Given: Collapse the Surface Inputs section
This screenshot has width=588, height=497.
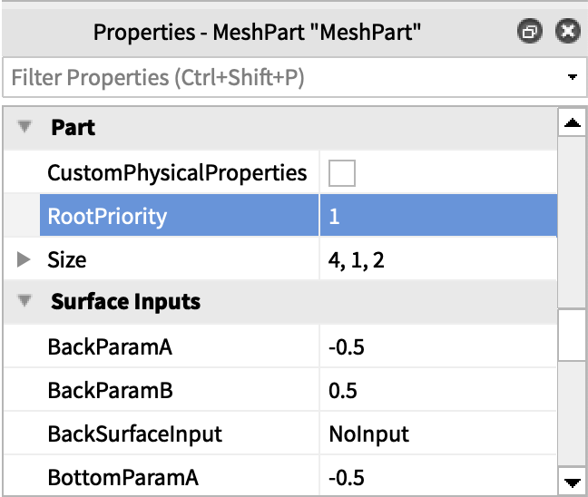Looking at the screenshot, I should (24, 302).
